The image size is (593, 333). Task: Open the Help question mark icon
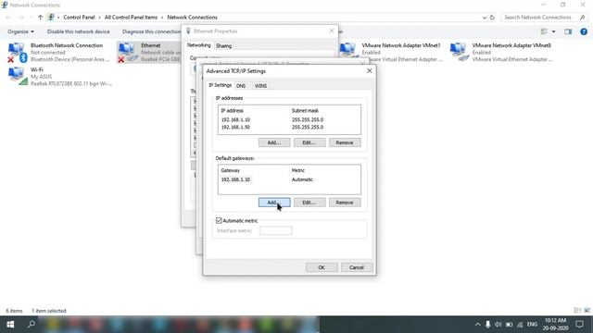tap(584, 31)
